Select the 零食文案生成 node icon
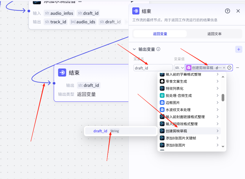This screenshot has width=245, height=179. (x=162, y=81)
